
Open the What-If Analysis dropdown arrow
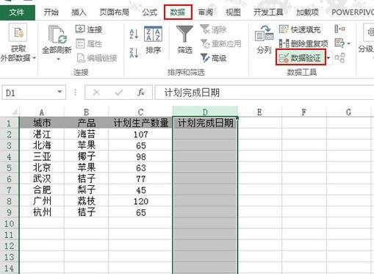coord(349,43)
